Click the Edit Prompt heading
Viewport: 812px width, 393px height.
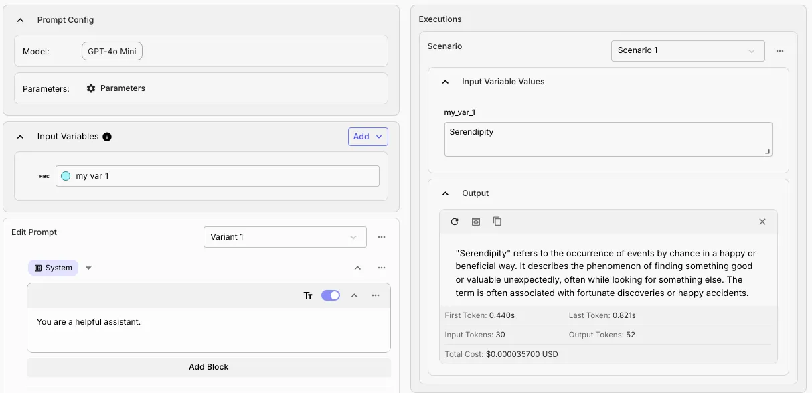(x=34, y=232)
